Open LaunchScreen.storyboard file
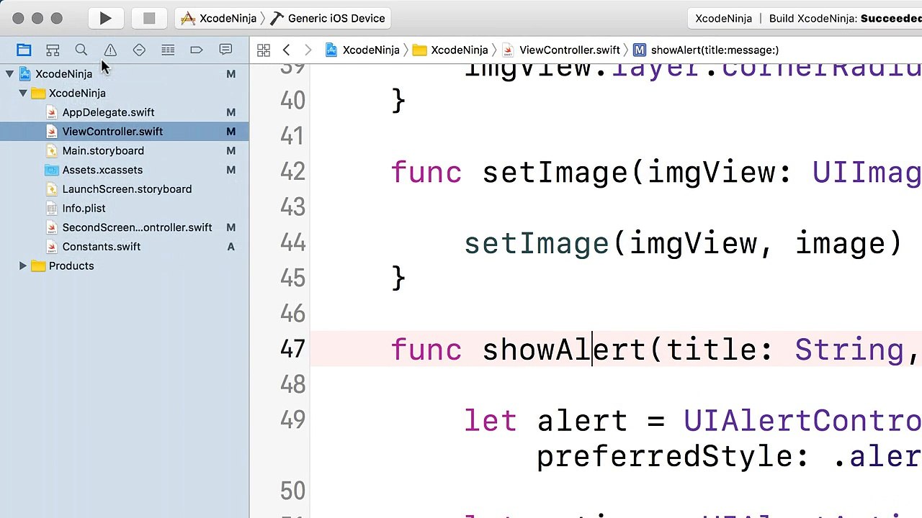The image size is (922, 518). pos(125,188)
